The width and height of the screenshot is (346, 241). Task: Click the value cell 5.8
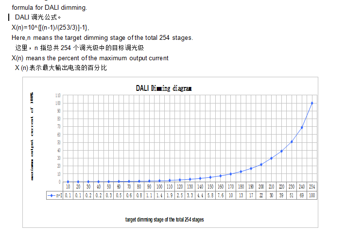[x=210, y=195]
